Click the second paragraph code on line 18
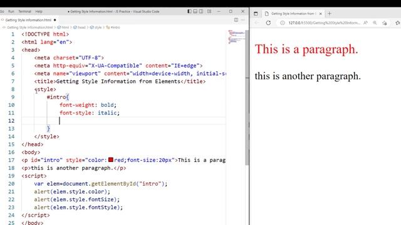401x225 pixels. (74, 168)
